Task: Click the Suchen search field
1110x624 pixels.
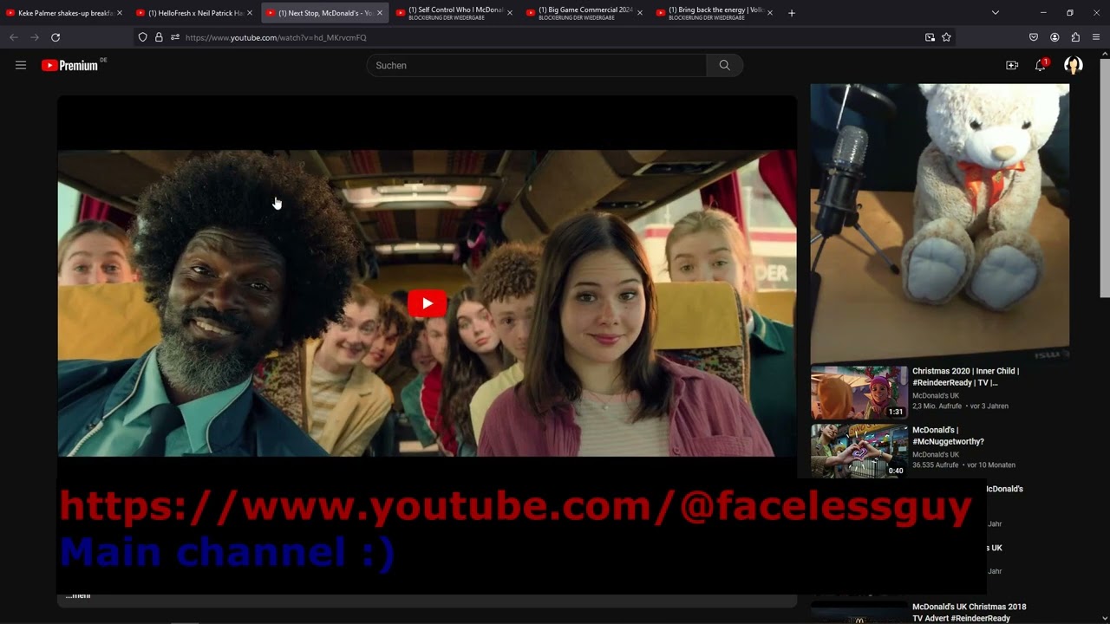Action: (x=537, y=65)
